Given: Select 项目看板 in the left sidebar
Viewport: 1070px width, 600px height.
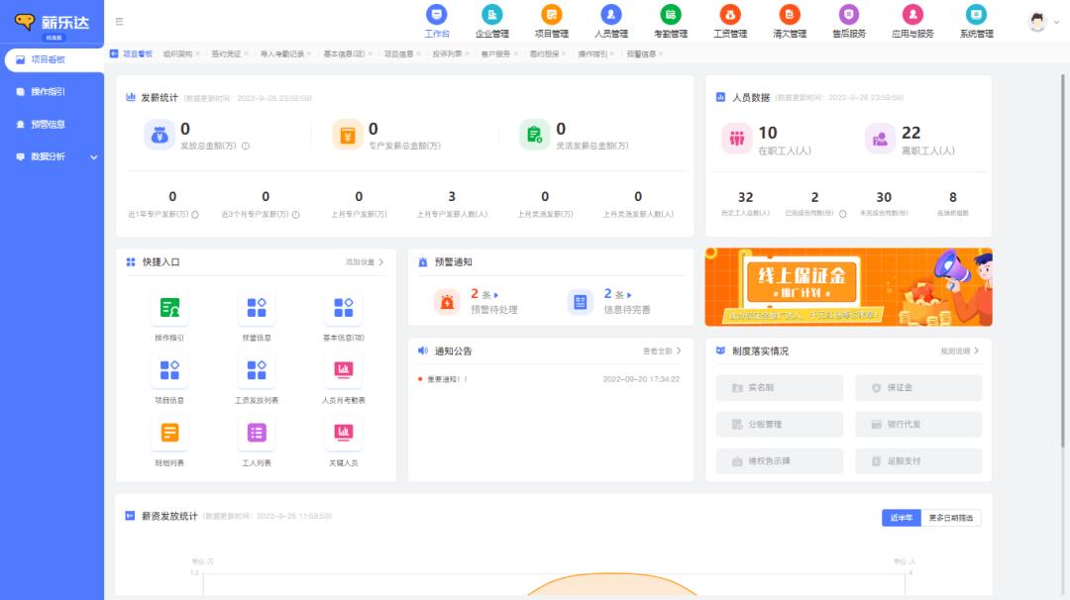Looking at the screenshot, I should 53,60.
